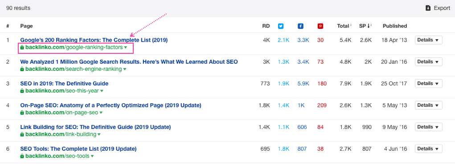Click the info icon next to SP
The image size is (455, 165).
pos(371,25)
